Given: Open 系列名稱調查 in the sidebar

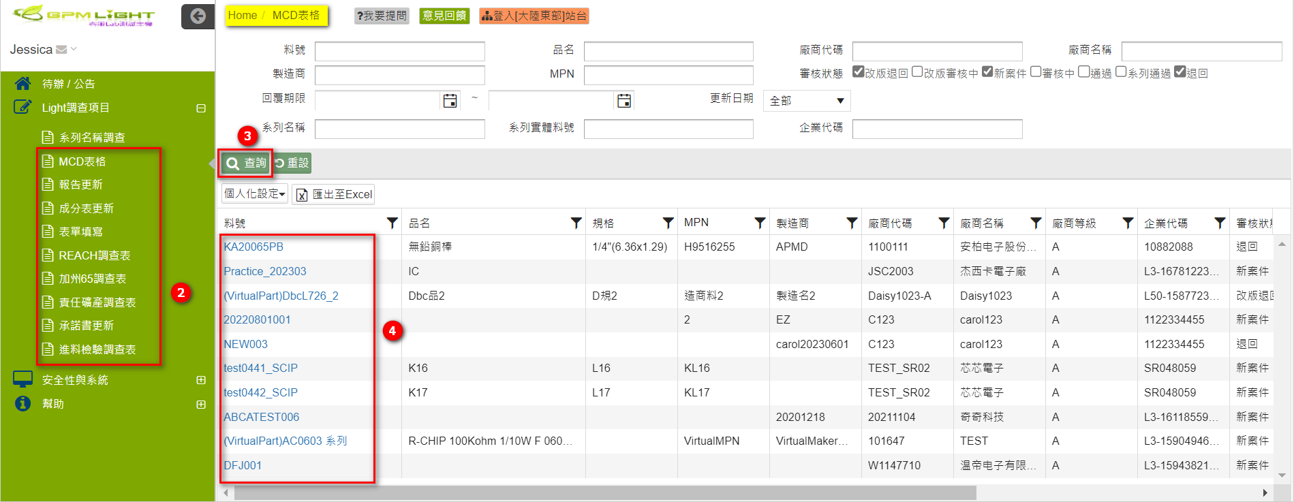Looking at the screenshot, I should [x=92, y=138].
